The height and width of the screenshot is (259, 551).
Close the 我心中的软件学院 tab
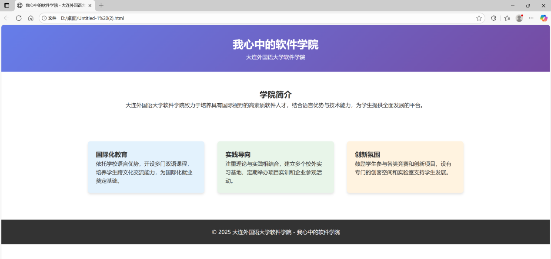tap(90, 6)
